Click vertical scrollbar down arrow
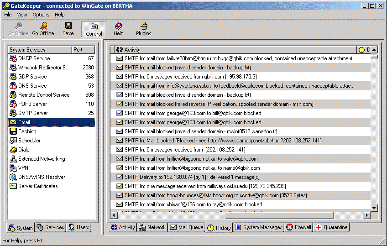 click(x=374, y=208)
